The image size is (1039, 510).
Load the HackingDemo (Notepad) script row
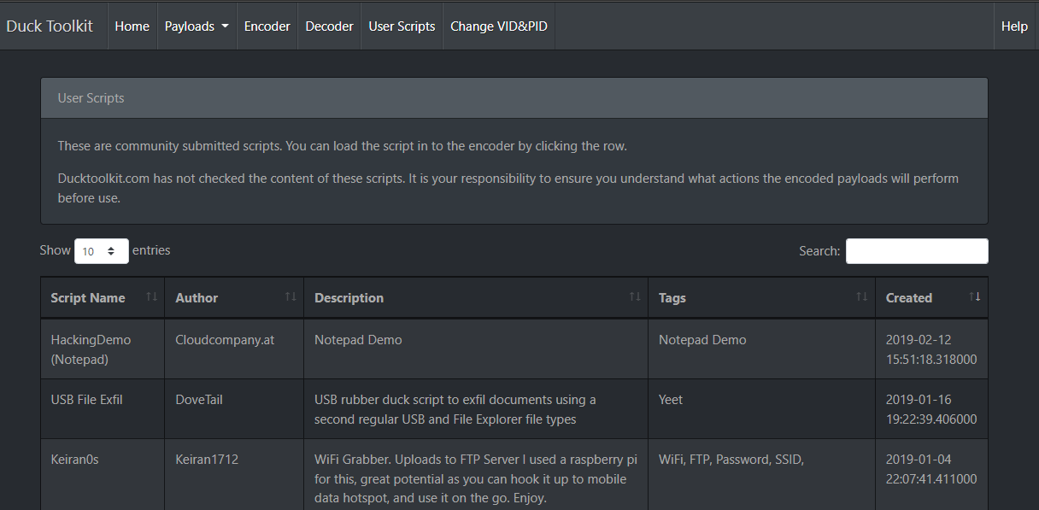(x=91, y=349)
